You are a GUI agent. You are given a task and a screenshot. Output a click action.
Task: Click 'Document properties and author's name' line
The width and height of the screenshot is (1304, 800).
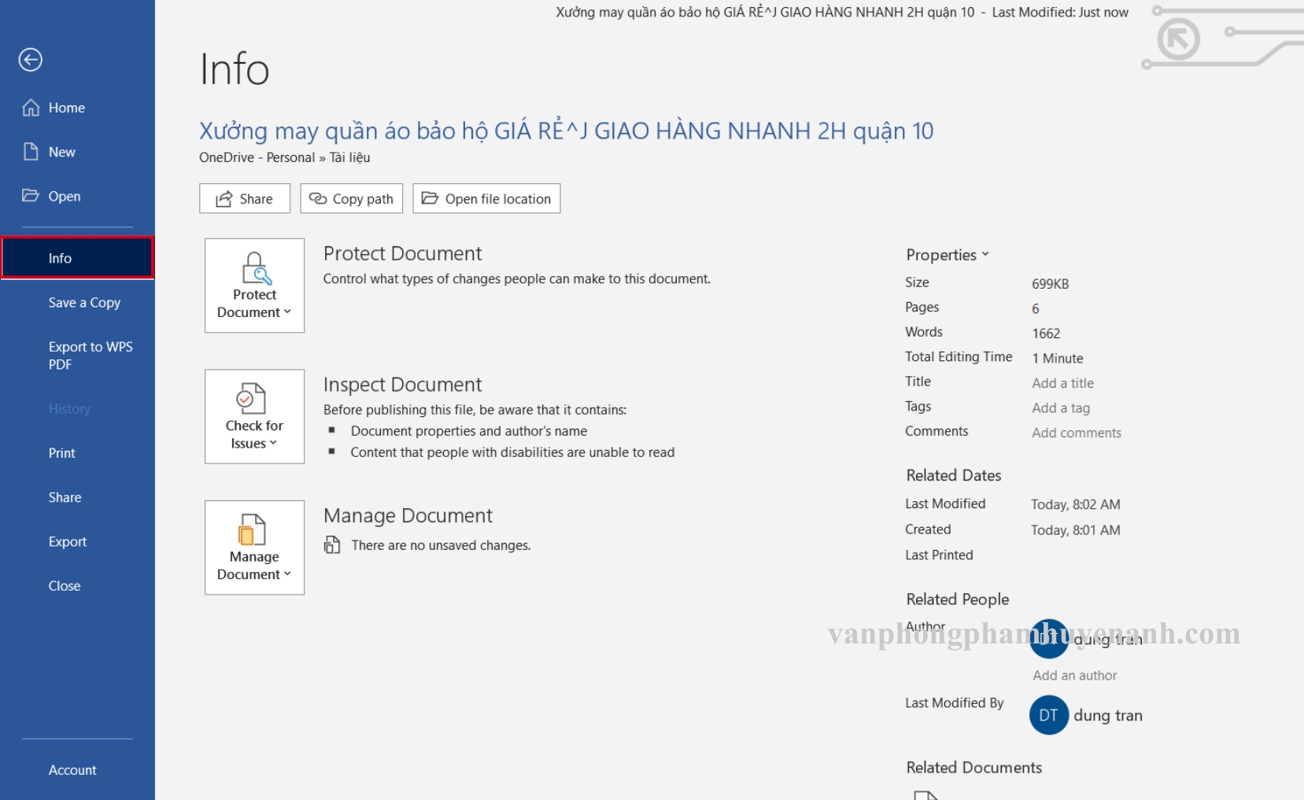469,431
